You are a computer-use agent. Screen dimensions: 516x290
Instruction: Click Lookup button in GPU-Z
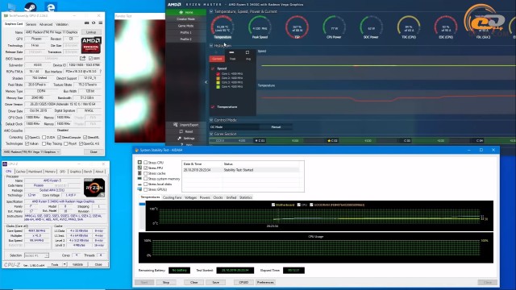pyautogui.click(x=91, y=32)
